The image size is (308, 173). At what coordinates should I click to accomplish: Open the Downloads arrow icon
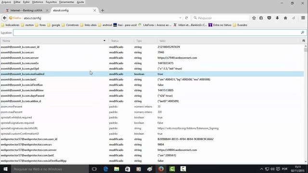(x=277, y=18)
